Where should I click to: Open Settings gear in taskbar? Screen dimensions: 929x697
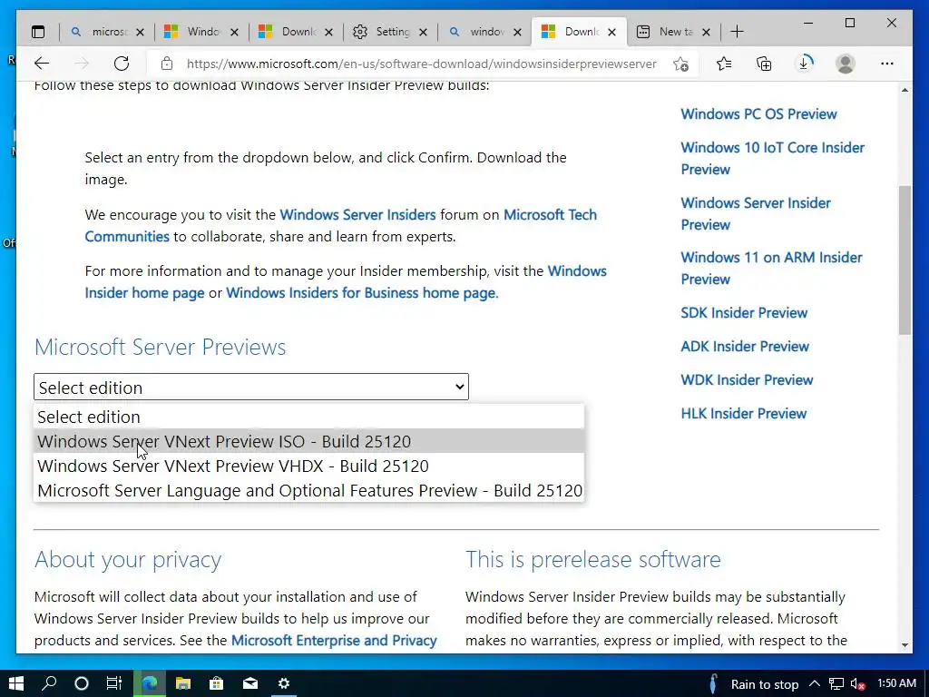click(284, 683)
